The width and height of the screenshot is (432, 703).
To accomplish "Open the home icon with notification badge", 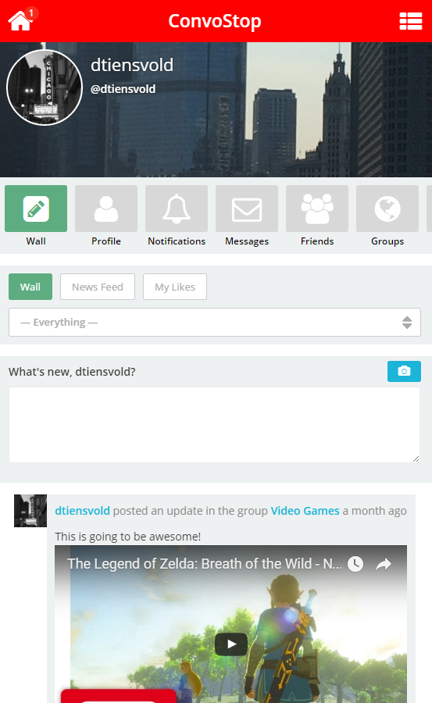I will pos(20,20).
